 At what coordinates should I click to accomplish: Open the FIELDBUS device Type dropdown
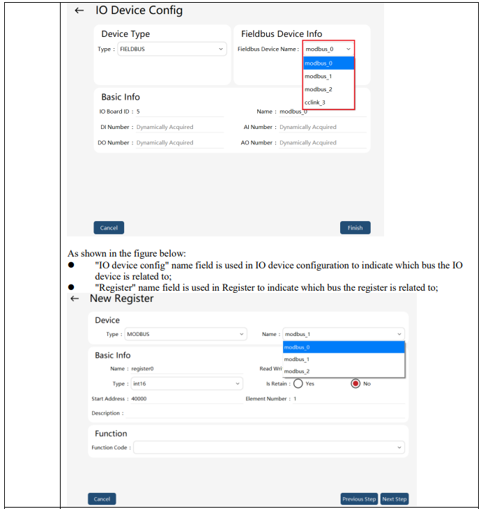172,49
